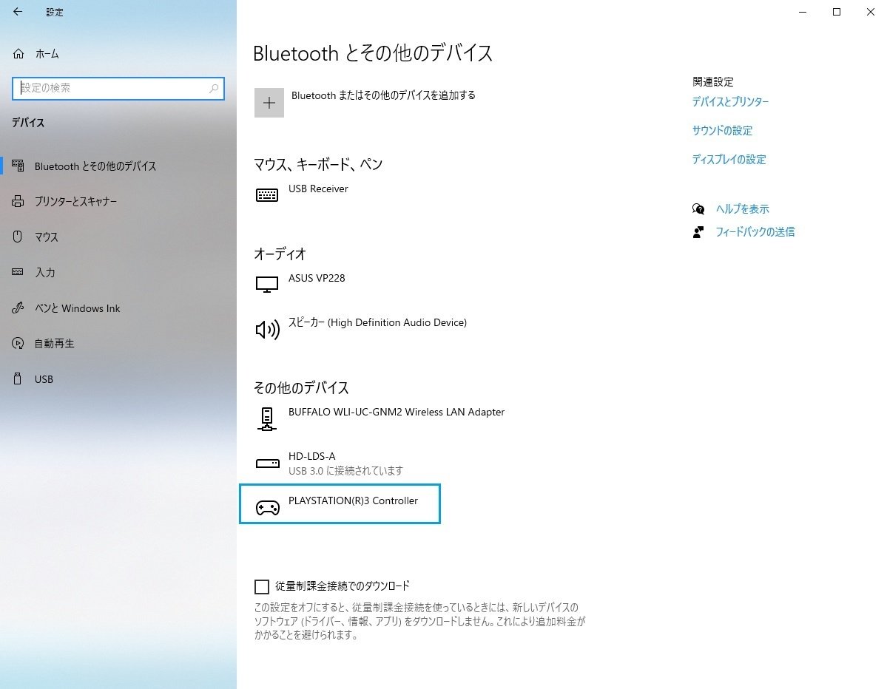Click the printer sidebar icon
887x689 pixels.
(x=18, y=201)
